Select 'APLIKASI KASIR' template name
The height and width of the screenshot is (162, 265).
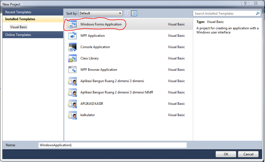tap(91, 104)
